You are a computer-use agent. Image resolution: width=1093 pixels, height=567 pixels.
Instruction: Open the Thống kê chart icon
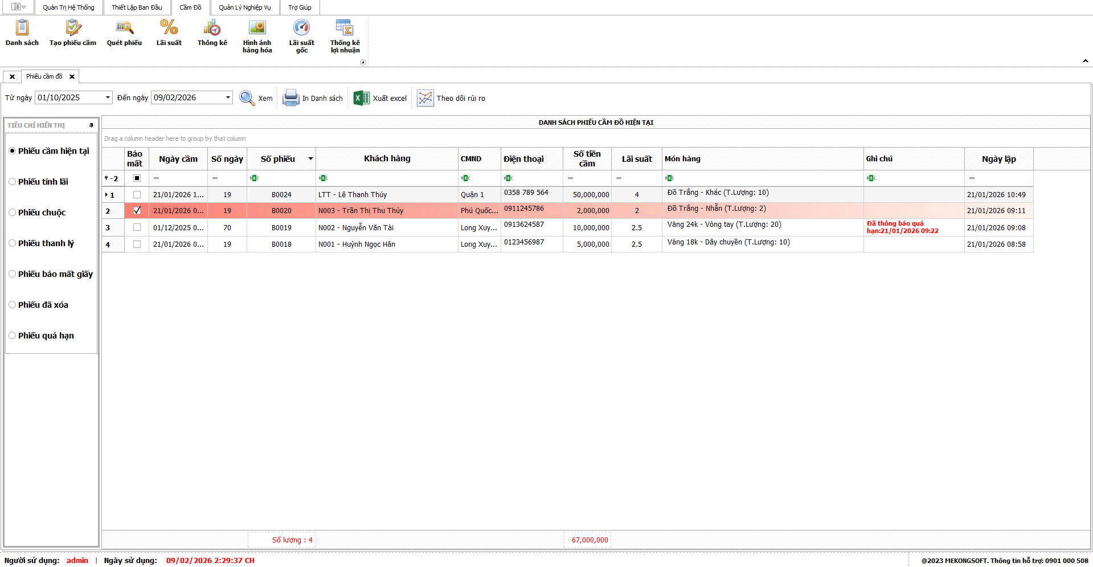(x=212, y=27)
